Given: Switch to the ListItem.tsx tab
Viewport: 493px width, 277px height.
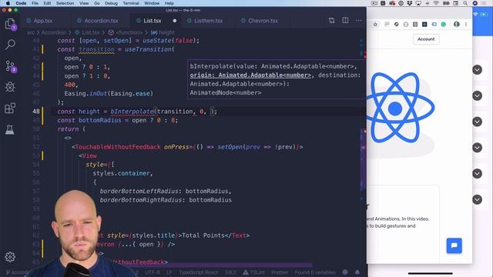Looking at the screenshot, I should click(x=208, y=21).
